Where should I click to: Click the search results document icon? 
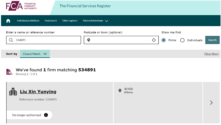click(10, 72)
